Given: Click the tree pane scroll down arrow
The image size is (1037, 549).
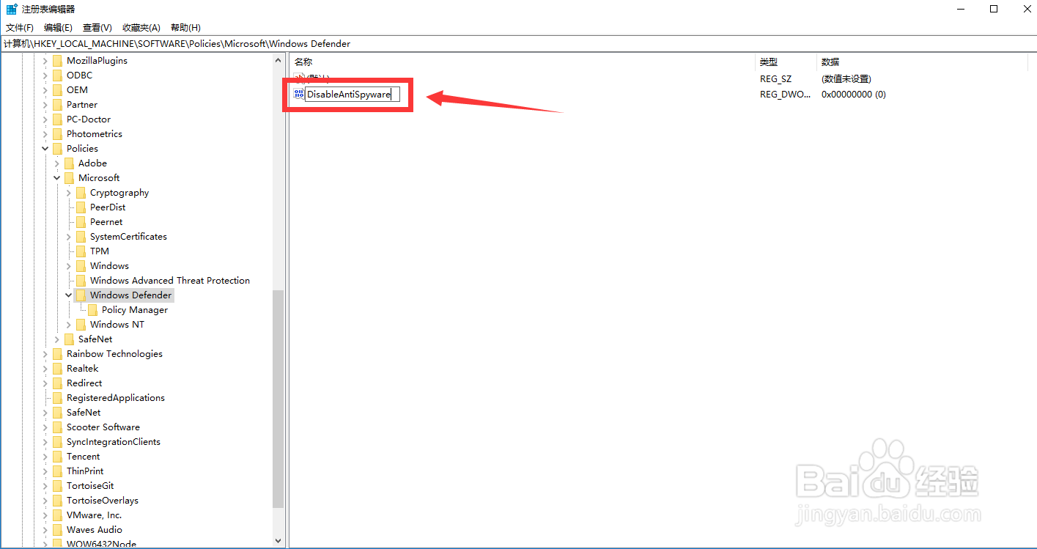Looking at the screenshot, I should click(278, 541).
